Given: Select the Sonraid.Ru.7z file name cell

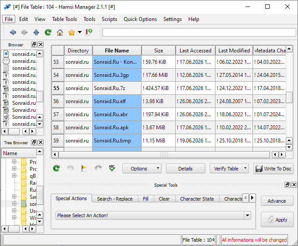Looking at the screenshot, I should [117, 88].
